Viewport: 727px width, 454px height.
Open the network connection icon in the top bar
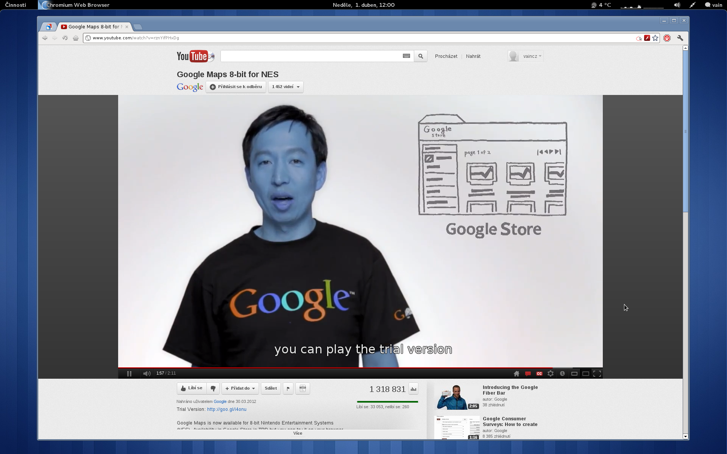tap(693, 5)
